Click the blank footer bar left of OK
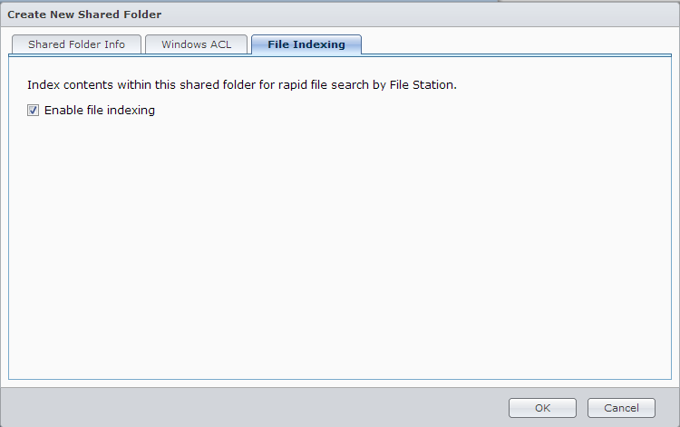The height and width of the screenshot is (427, 680). (254, 408)
